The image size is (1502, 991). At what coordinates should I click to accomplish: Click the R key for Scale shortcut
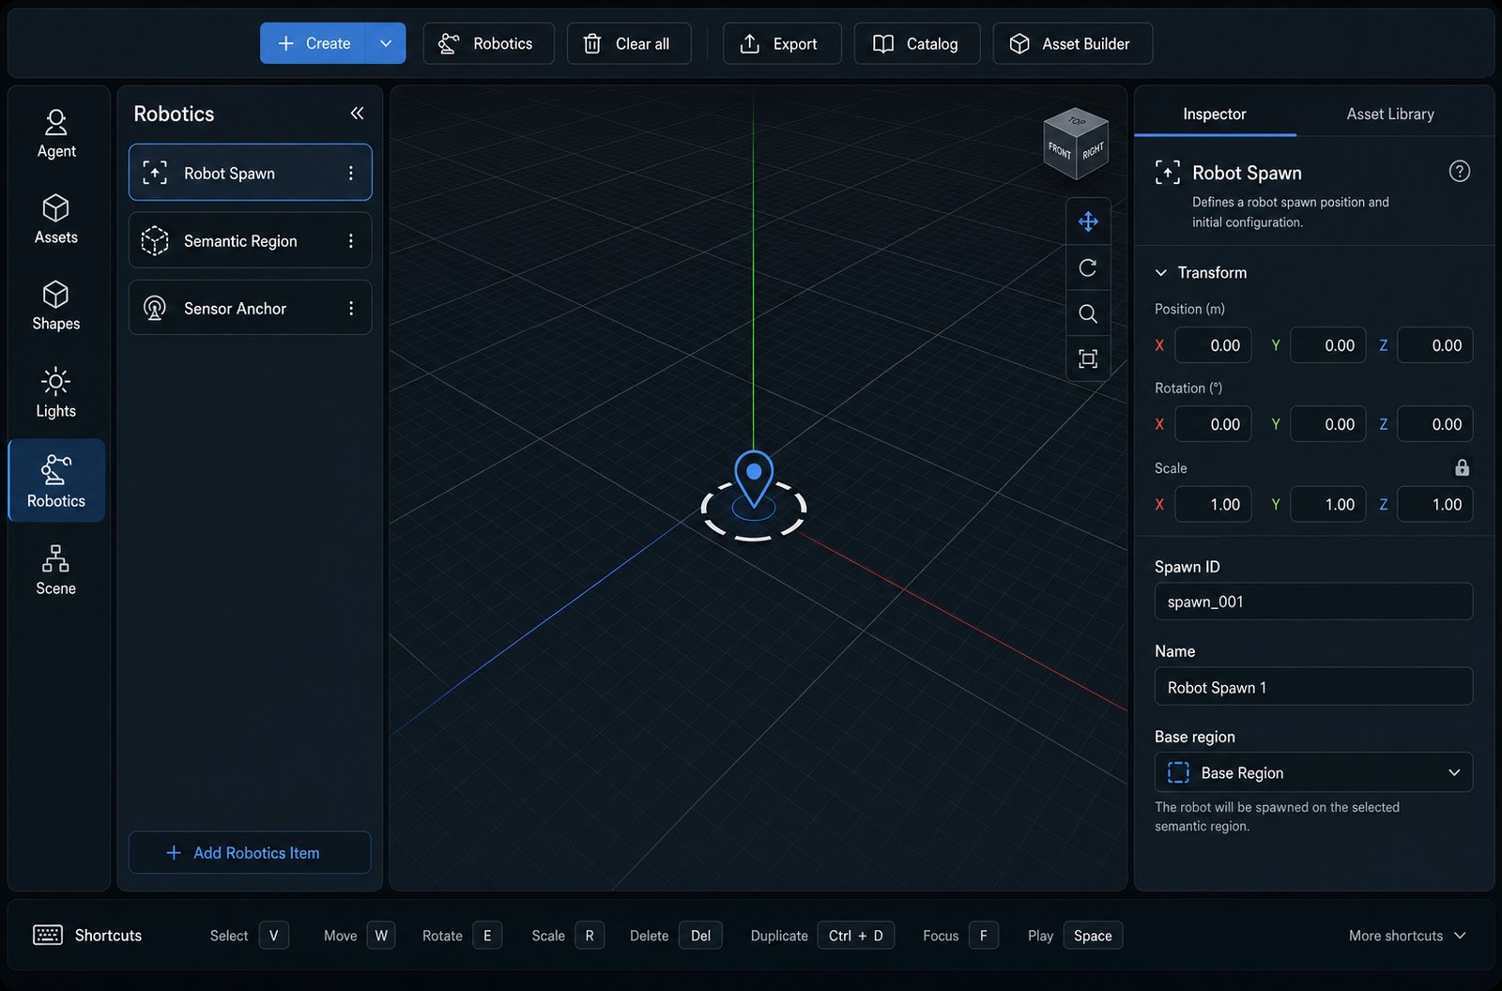590,936
